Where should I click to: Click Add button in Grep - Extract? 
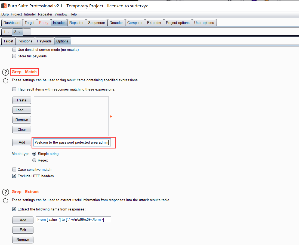(x=23, y=220)
